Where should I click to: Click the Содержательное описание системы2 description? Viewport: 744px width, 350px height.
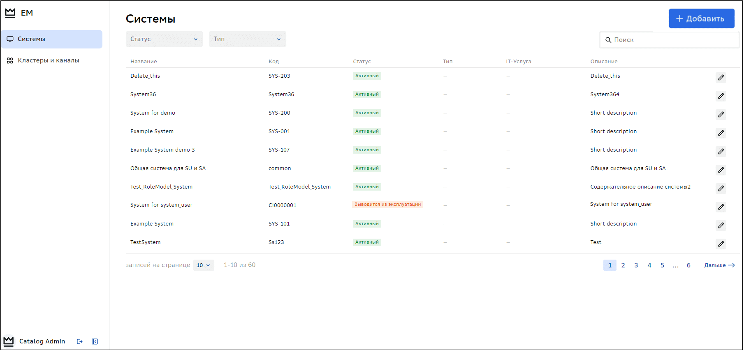640,187
